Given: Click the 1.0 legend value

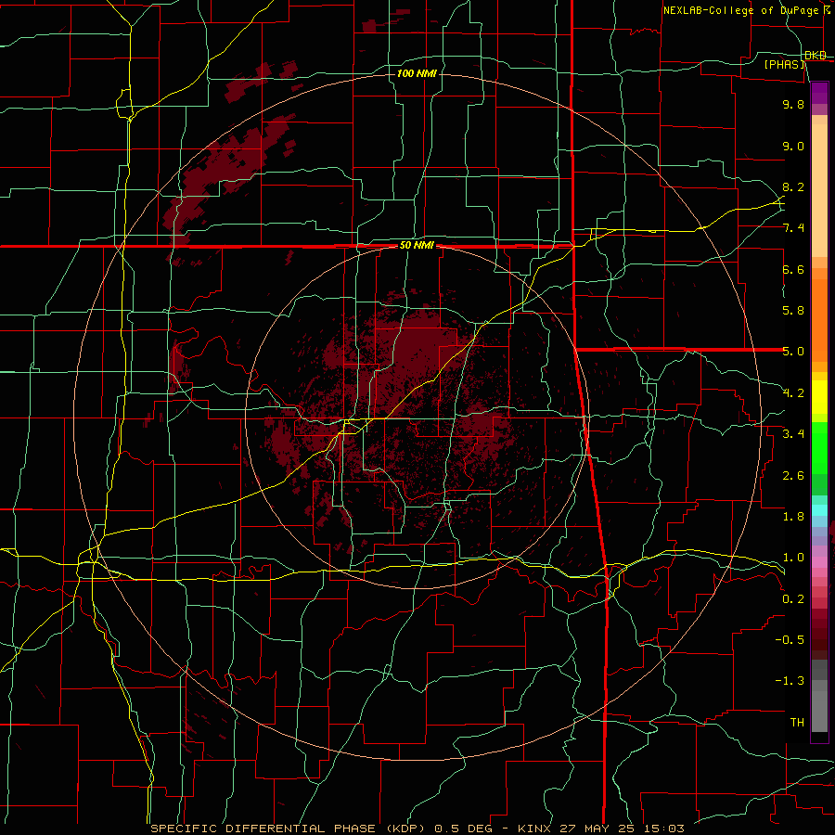Looking at the screenshot, I should pyautogui.click(x=793, y=558).
